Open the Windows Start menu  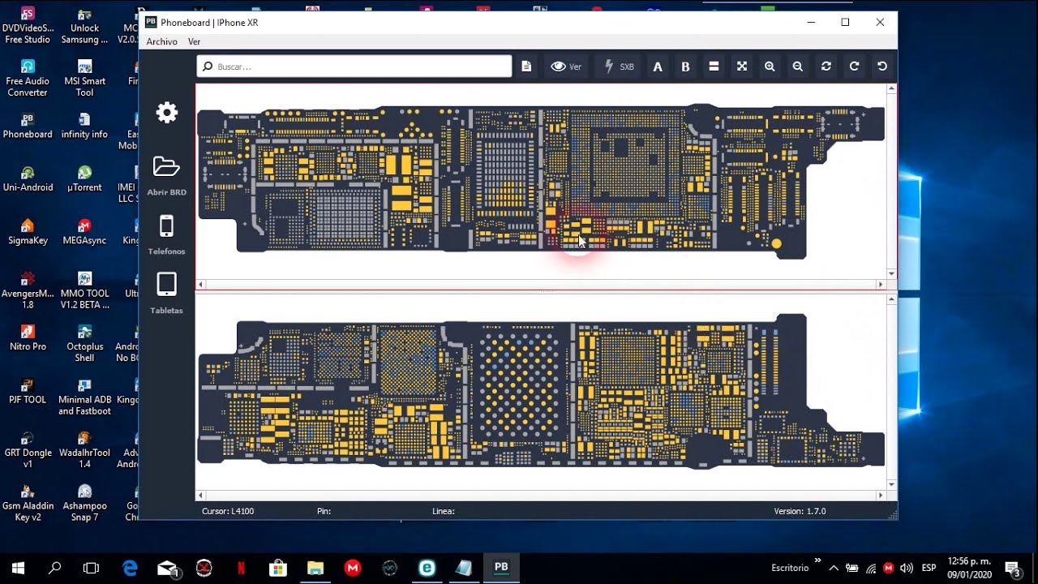[18, 568]
